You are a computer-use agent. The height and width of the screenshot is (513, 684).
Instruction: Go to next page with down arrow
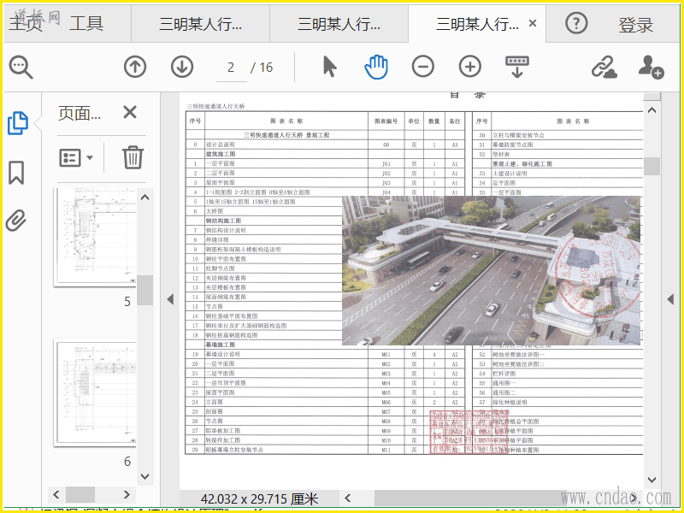pyautogui.click(x=181, y=67)
